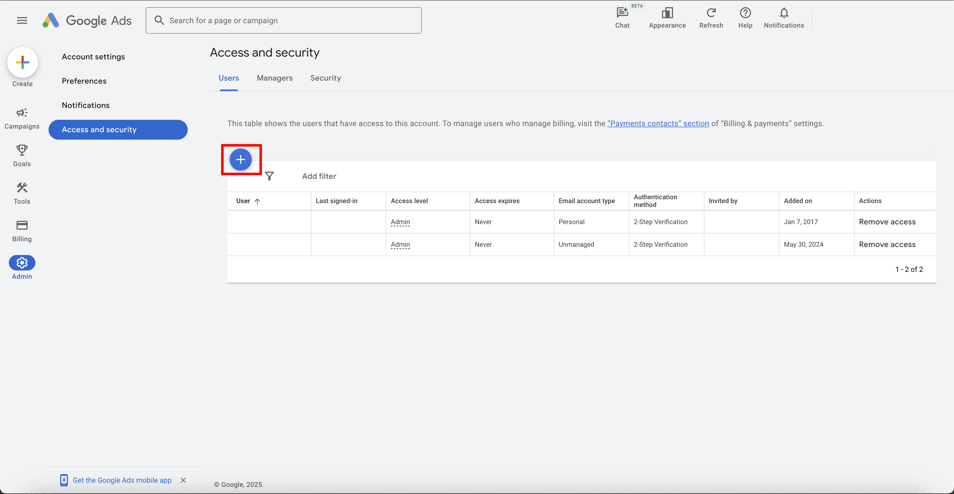
Task: Click the Create plus button
Action: [22, 62]
